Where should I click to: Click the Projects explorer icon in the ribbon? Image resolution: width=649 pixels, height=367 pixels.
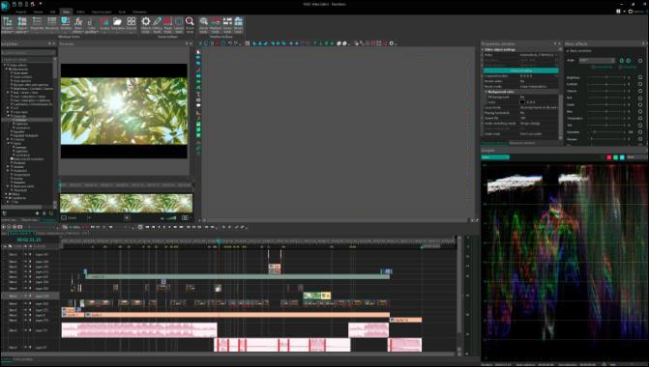pos(7,24)
